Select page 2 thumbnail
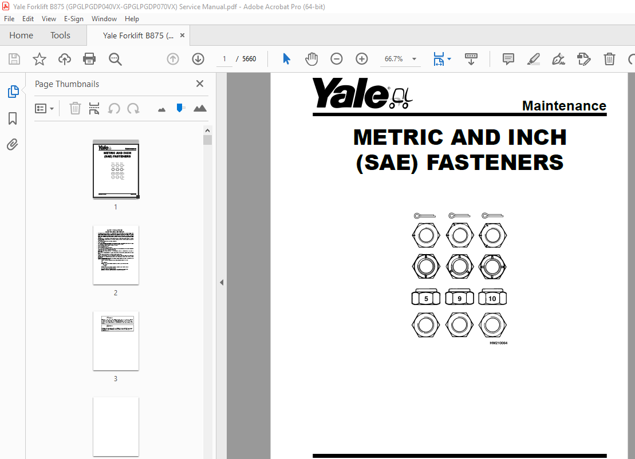 pos(116,255)
